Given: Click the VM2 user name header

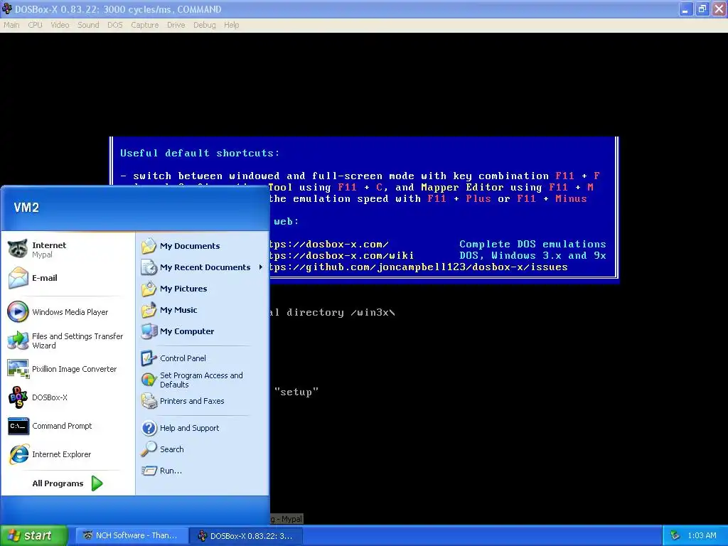Looking at the screenshot, I should (x=26, y=208).
